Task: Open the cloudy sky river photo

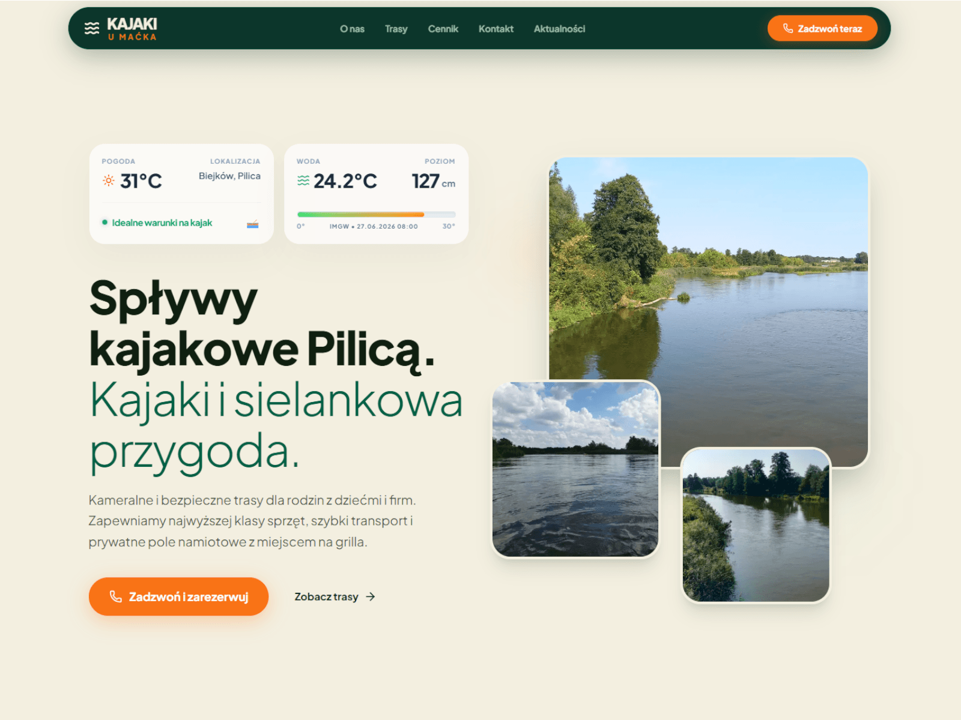Action: 575,469
